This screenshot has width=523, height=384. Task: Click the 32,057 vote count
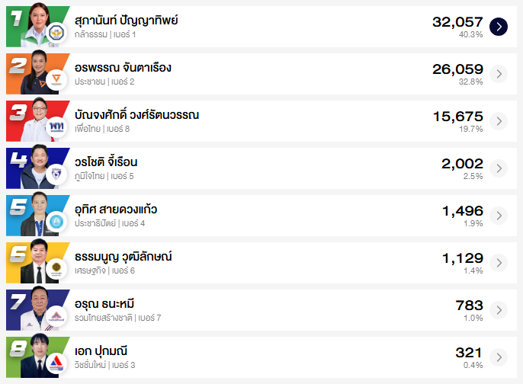pos(457,21)
